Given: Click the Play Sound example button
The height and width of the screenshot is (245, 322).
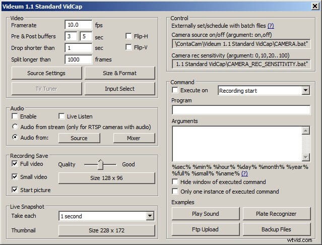Looking at the screenshot, I should pyautogui.click(x=206, y=214).
